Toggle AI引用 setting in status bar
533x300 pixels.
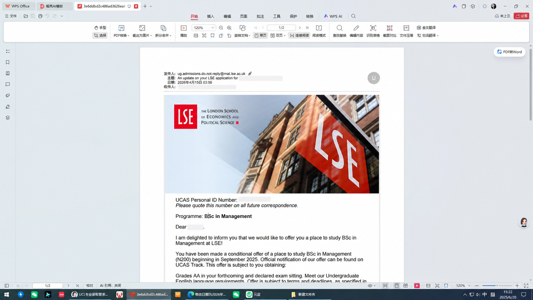tap(111, 286)
